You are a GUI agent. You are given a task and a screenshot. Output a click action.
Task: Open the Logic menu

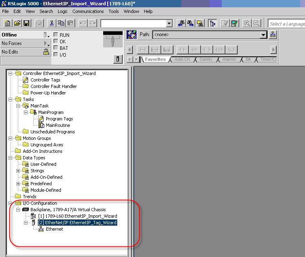(63, 11)
